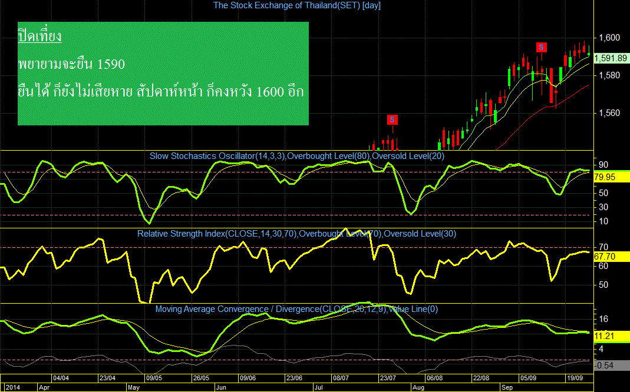Click the MACD axis label 16
This screenshot has width=630, height=392.
click(x=603, y=320)
